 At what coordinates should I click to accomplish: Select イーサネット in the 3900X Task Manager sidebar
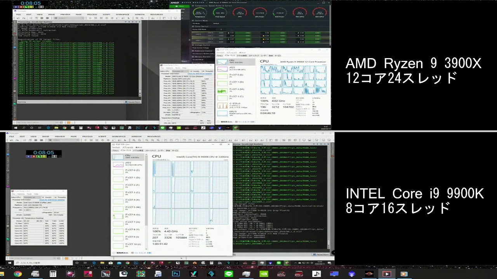(235, 105)
